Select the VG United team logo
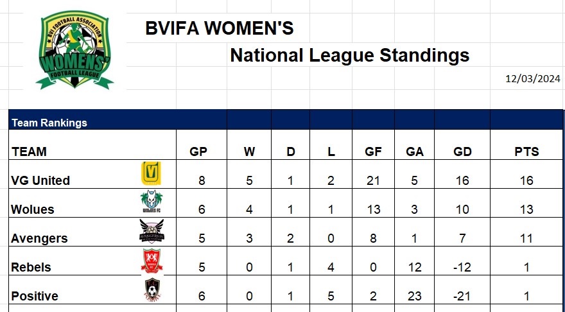 point(151,173)
